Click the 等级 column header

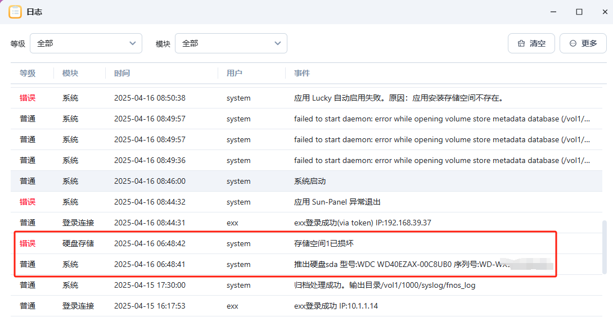[28, 73]
